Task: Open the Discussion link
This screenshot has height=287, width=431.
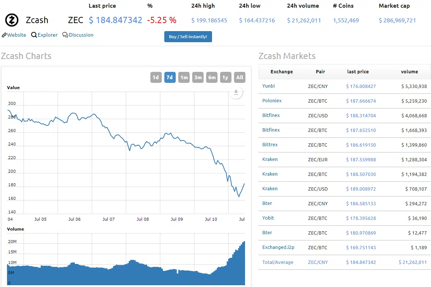Action: coord(81,35)
